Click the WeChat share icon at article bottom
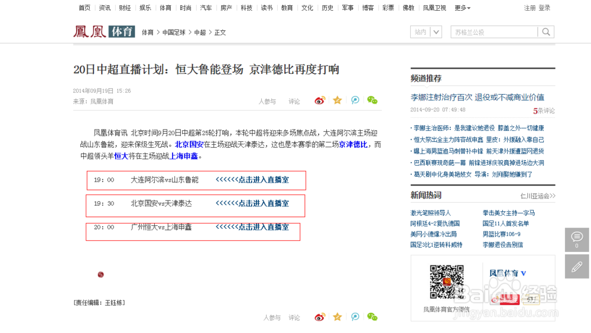Image resolution: width=591 pixels, height=333 pixels. (372, 317)
